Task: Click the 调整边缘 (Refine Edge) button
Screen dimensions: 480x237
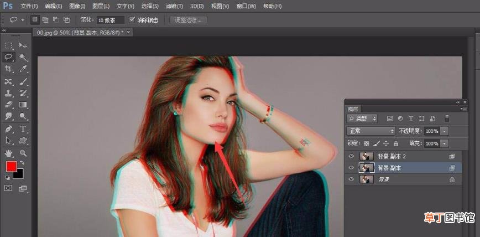Action: 188,20
